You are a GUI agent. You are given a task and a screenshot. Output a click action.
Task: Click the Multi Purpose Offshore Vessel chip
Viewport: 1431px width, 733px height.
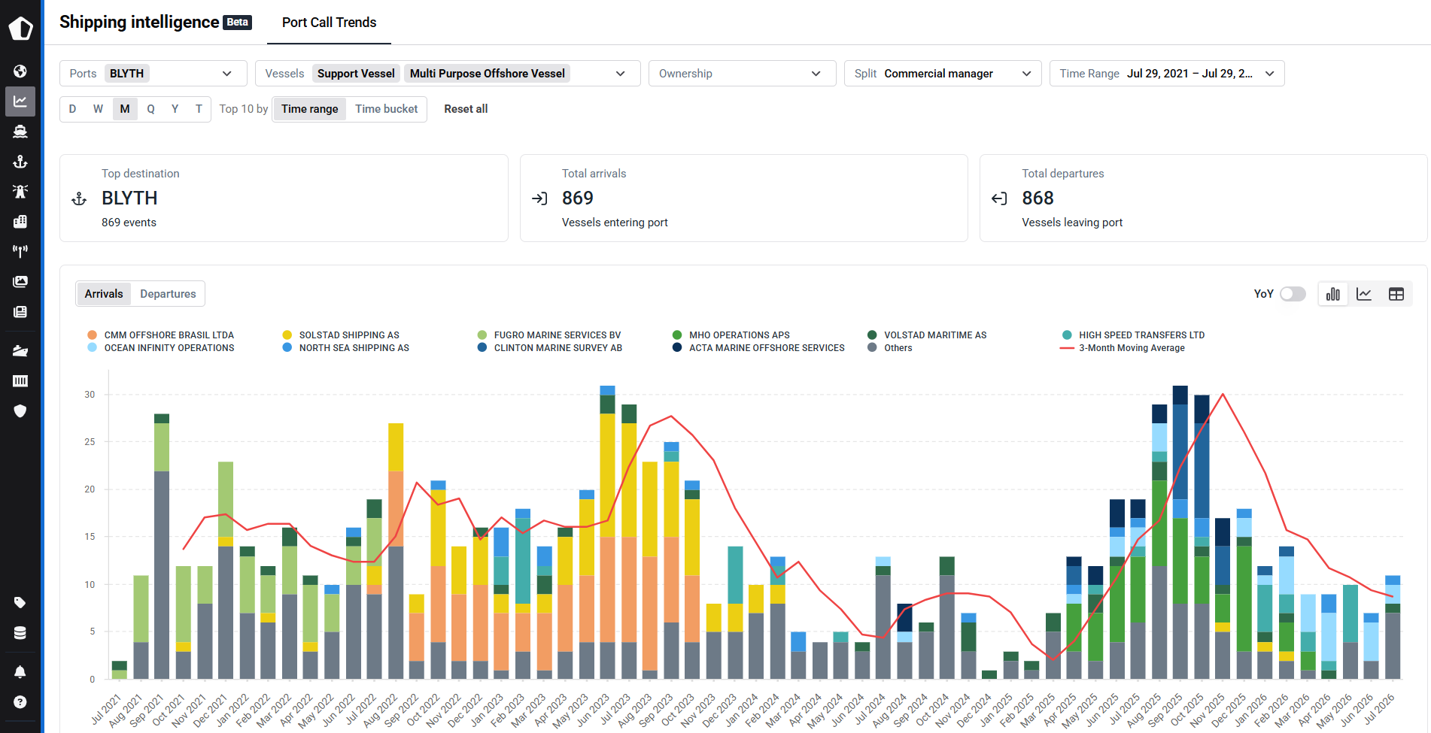tap(488, 74)
